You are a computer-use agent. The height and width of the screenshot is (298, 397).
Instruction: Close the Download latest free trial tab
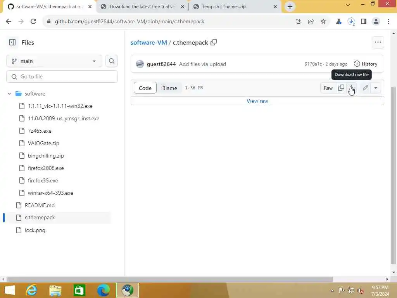183,7
